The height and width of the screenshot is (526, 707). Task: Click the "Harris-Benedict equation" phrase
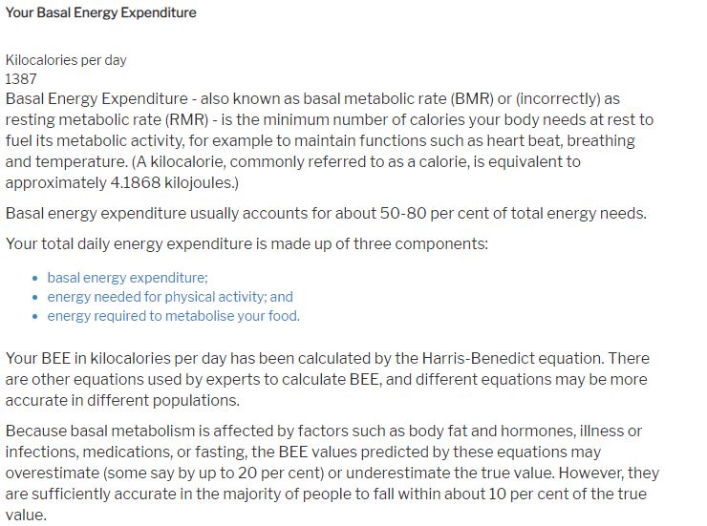point(511,359)
